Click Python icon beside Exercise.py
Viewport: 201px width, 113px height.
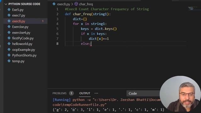point(9,27)
